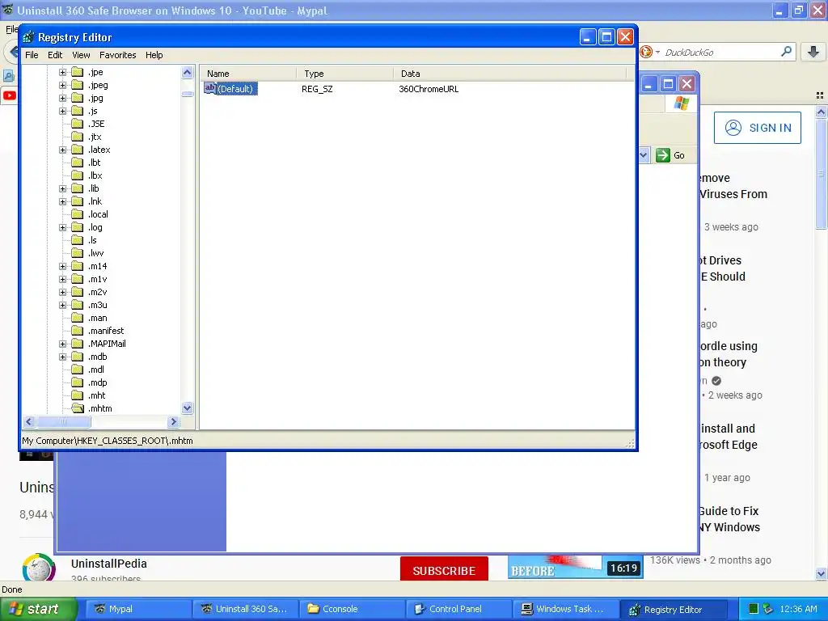Expand the .latex registry key
828x621 pixels.
coord(62,150)
